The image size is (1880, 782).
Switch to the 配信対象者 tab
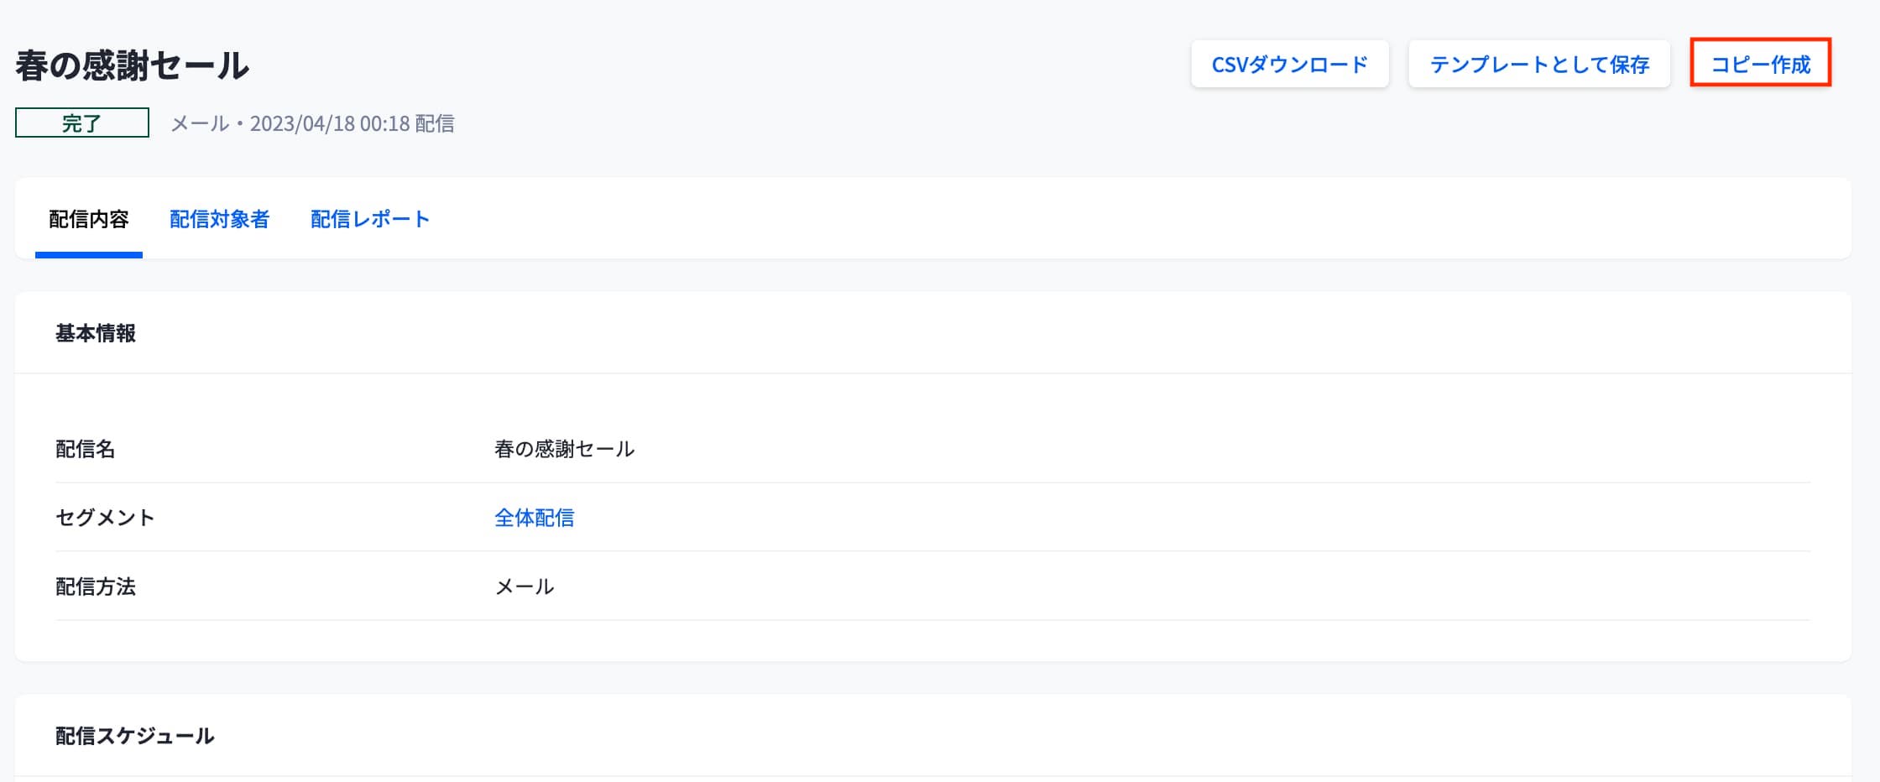click(219, 220)
